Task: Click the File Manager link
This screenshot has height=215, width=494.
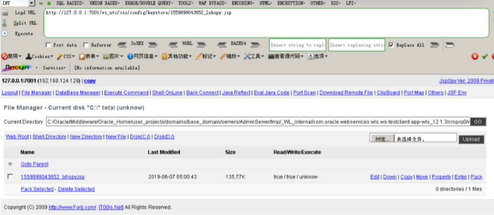Action: coord(37,93)
